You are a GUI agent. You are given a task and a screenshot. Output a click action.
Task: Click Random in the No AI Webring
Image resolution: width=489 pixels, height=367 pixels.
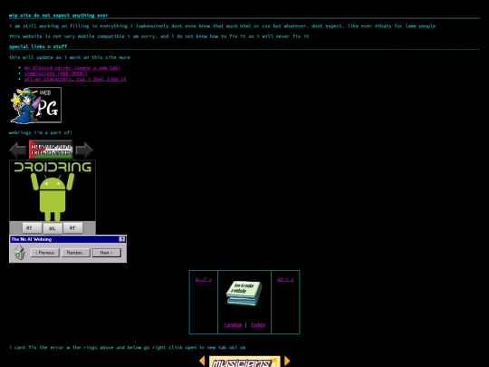76,253
